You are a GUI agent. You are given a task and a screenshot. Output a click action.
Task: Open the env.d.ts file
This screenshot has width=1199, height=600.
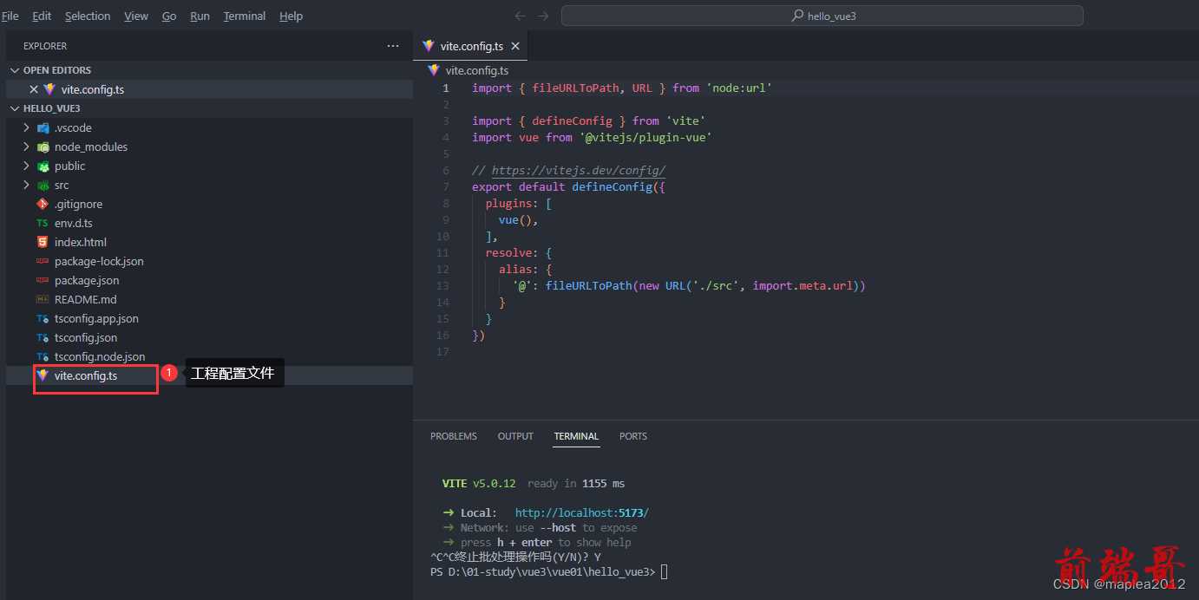209,223
